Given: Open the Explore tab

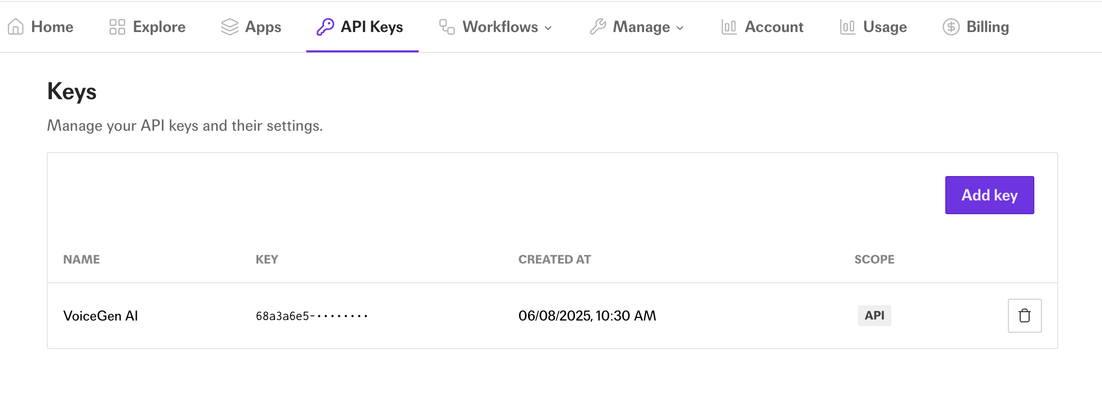Looking at the screenshot, I should pyautogui.click(x=159, y=27).
